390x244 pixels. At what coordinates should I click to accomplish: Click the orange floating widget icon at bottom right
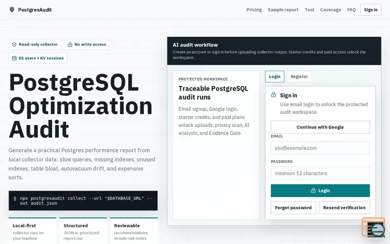[373, 227]
